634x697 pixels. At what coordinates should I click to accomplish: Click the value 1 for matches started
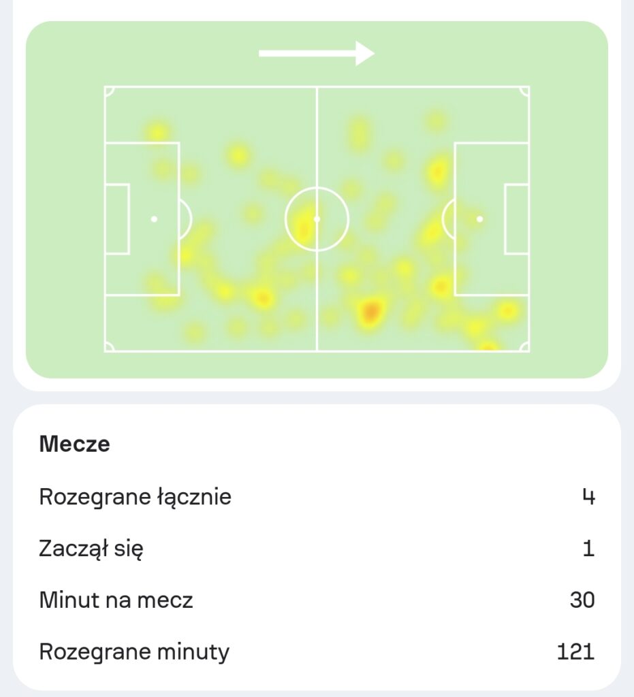[588, 549]
